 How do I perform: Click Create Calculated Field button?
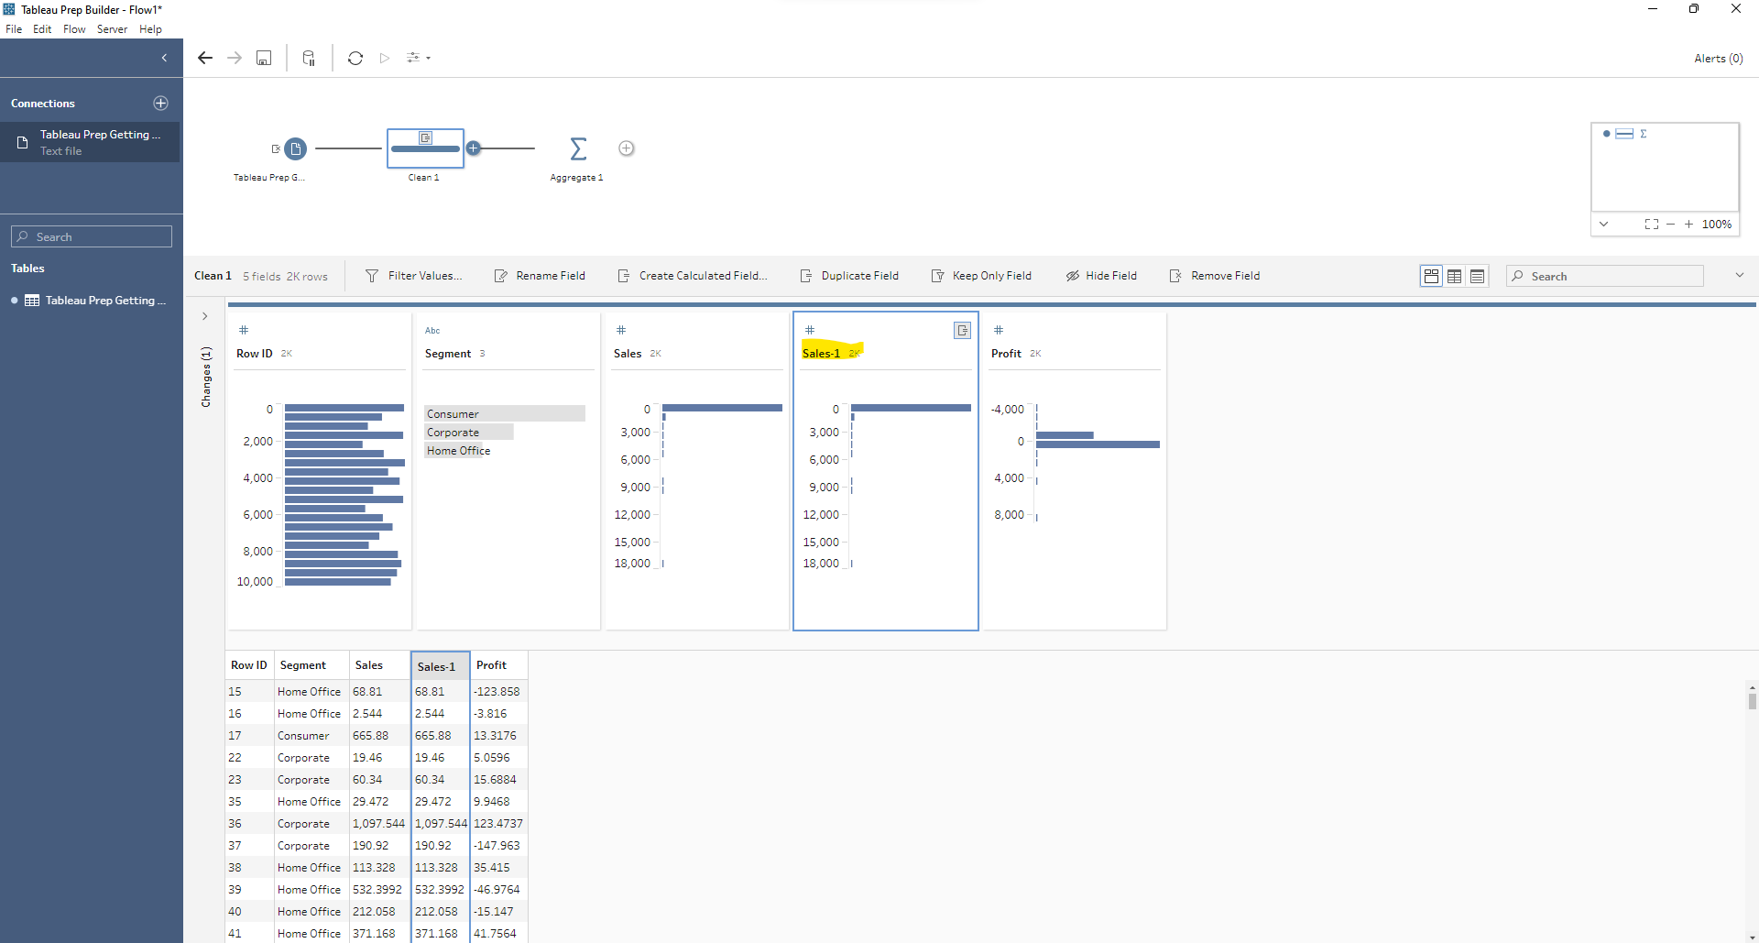click(693, 276)
